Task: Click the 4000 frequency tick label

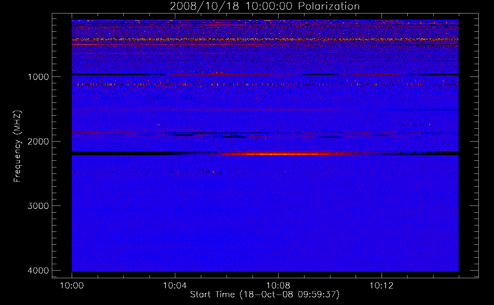Action: point(38,271)
